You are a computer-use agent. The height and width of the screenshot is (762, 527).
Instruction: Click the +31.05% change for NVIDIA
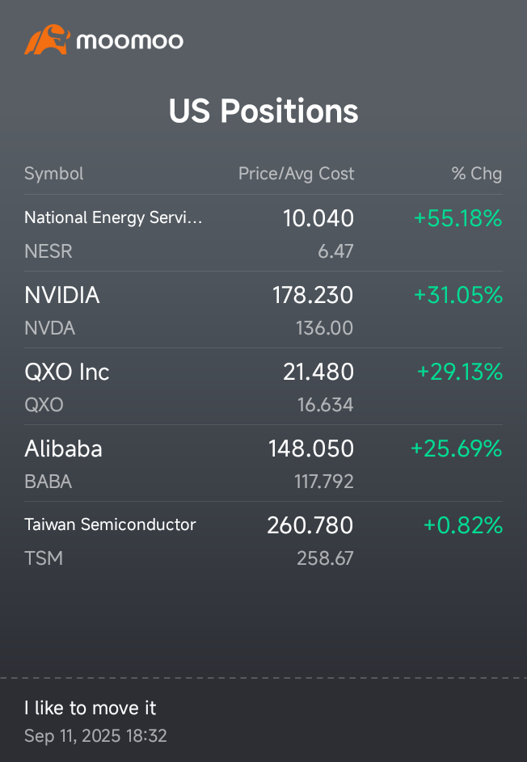click(x=457, y=296)
